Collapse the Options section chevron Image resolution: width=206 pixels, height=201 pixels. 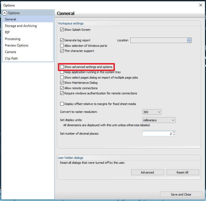point(4,13)
